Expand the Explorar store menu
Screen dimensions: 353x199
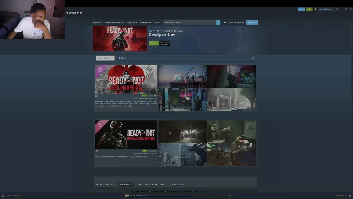(x=98, y=23)
